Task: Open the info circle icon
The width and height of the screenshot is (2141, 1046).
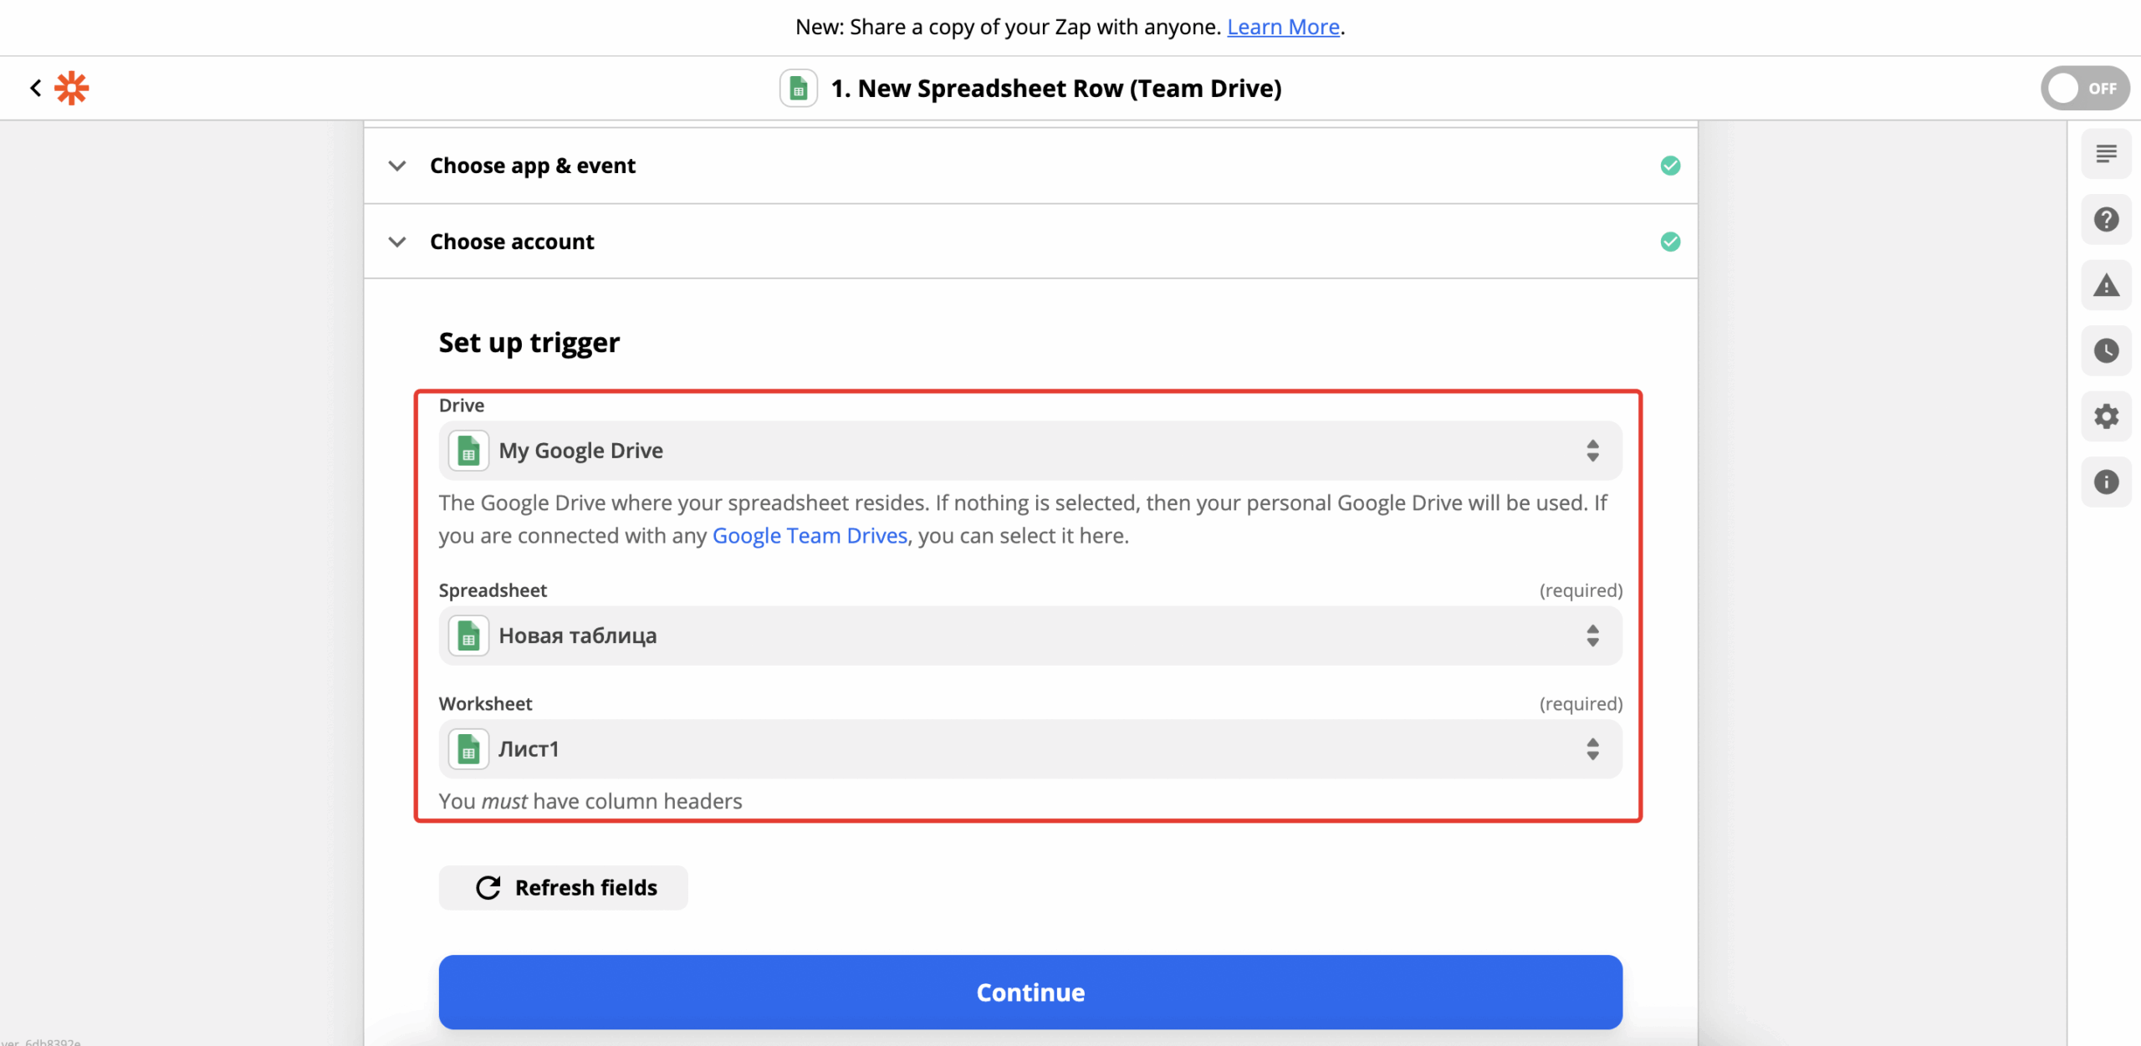Action: tap(2105, 482)
